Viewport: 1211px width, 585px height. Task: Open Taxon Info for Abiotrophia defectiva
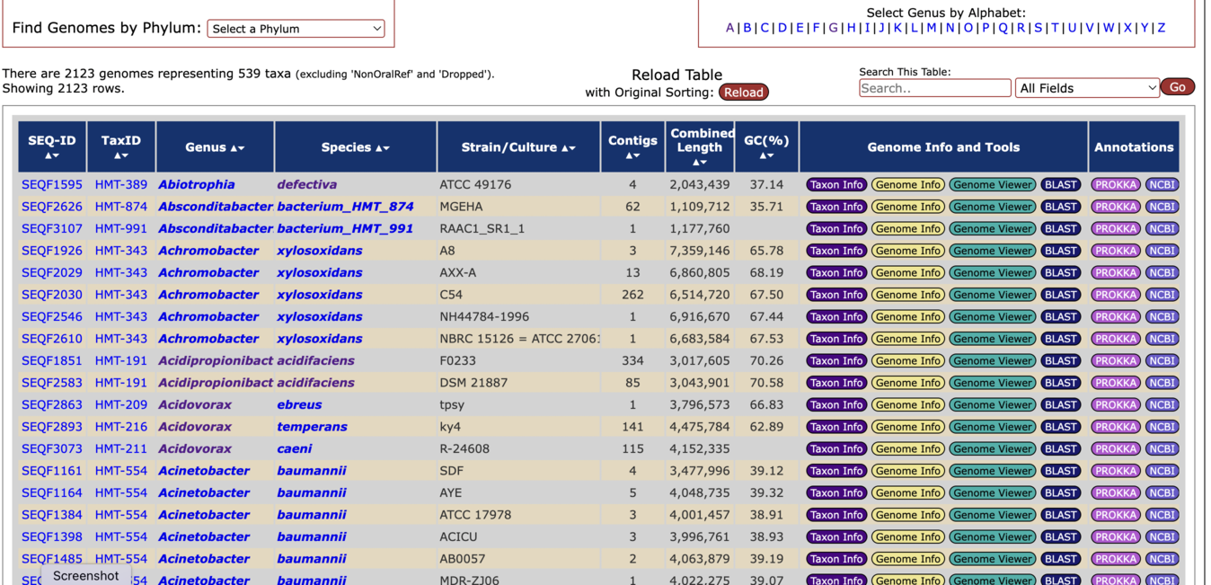835,185
